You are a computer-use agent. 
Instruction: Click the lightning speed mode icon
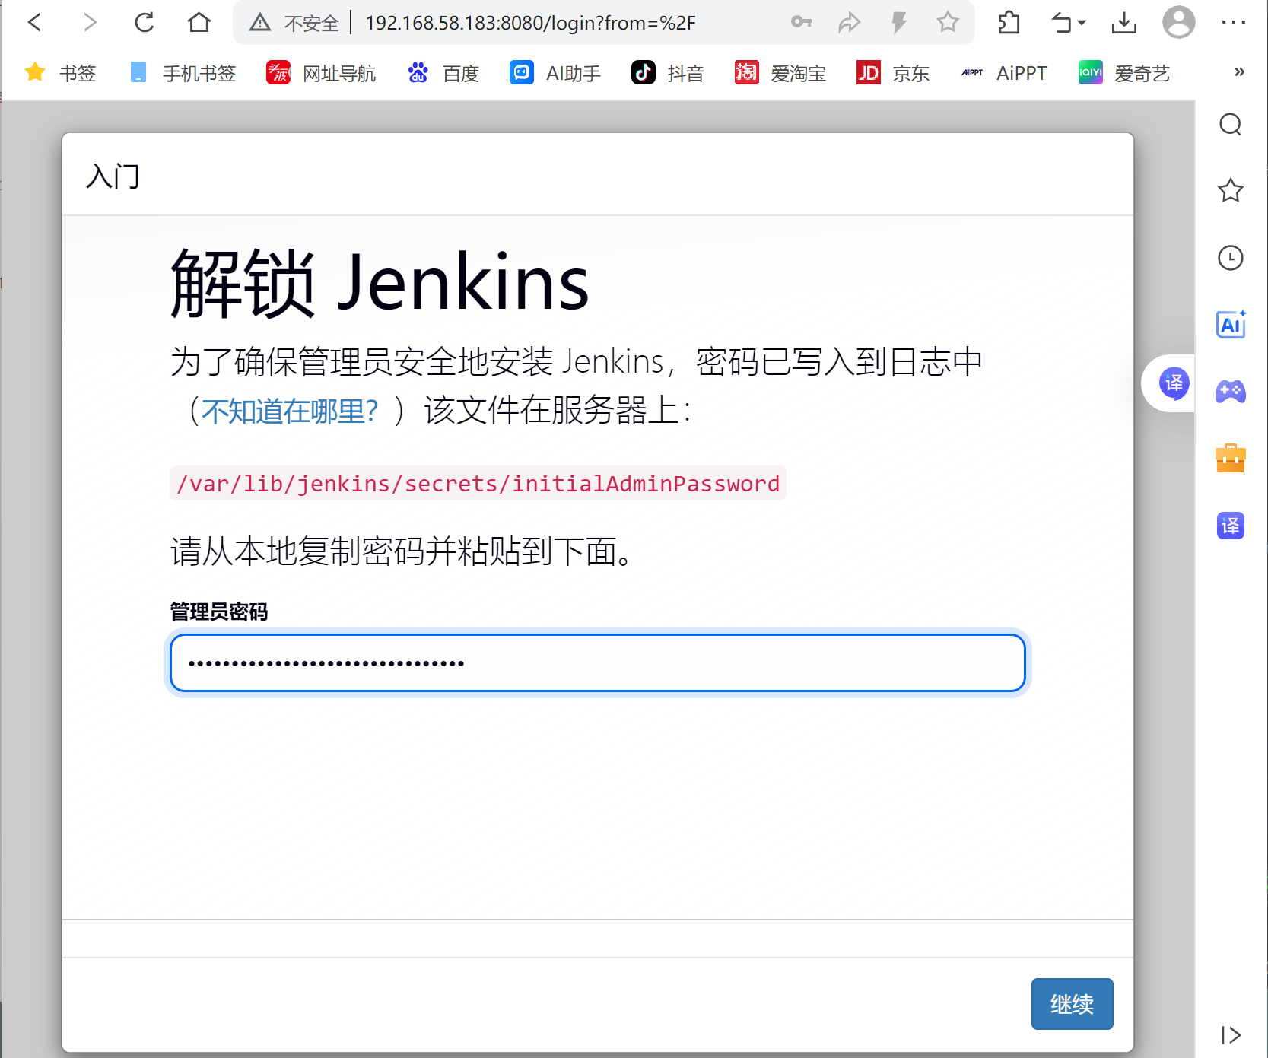(x=899, y=23)
